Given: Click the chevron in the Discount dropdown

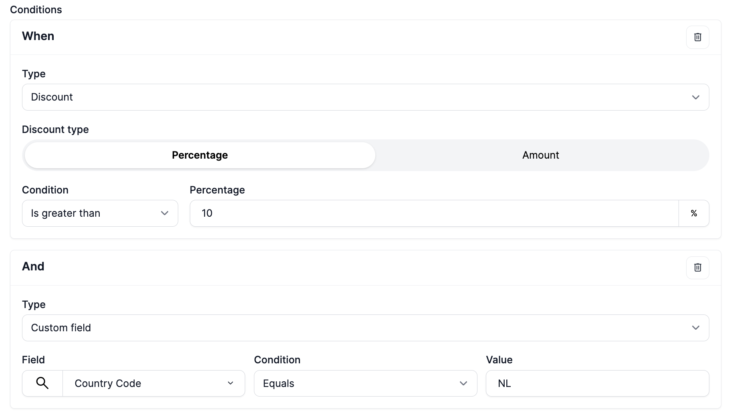Looking at the screenshot, I should pos(695,97).
